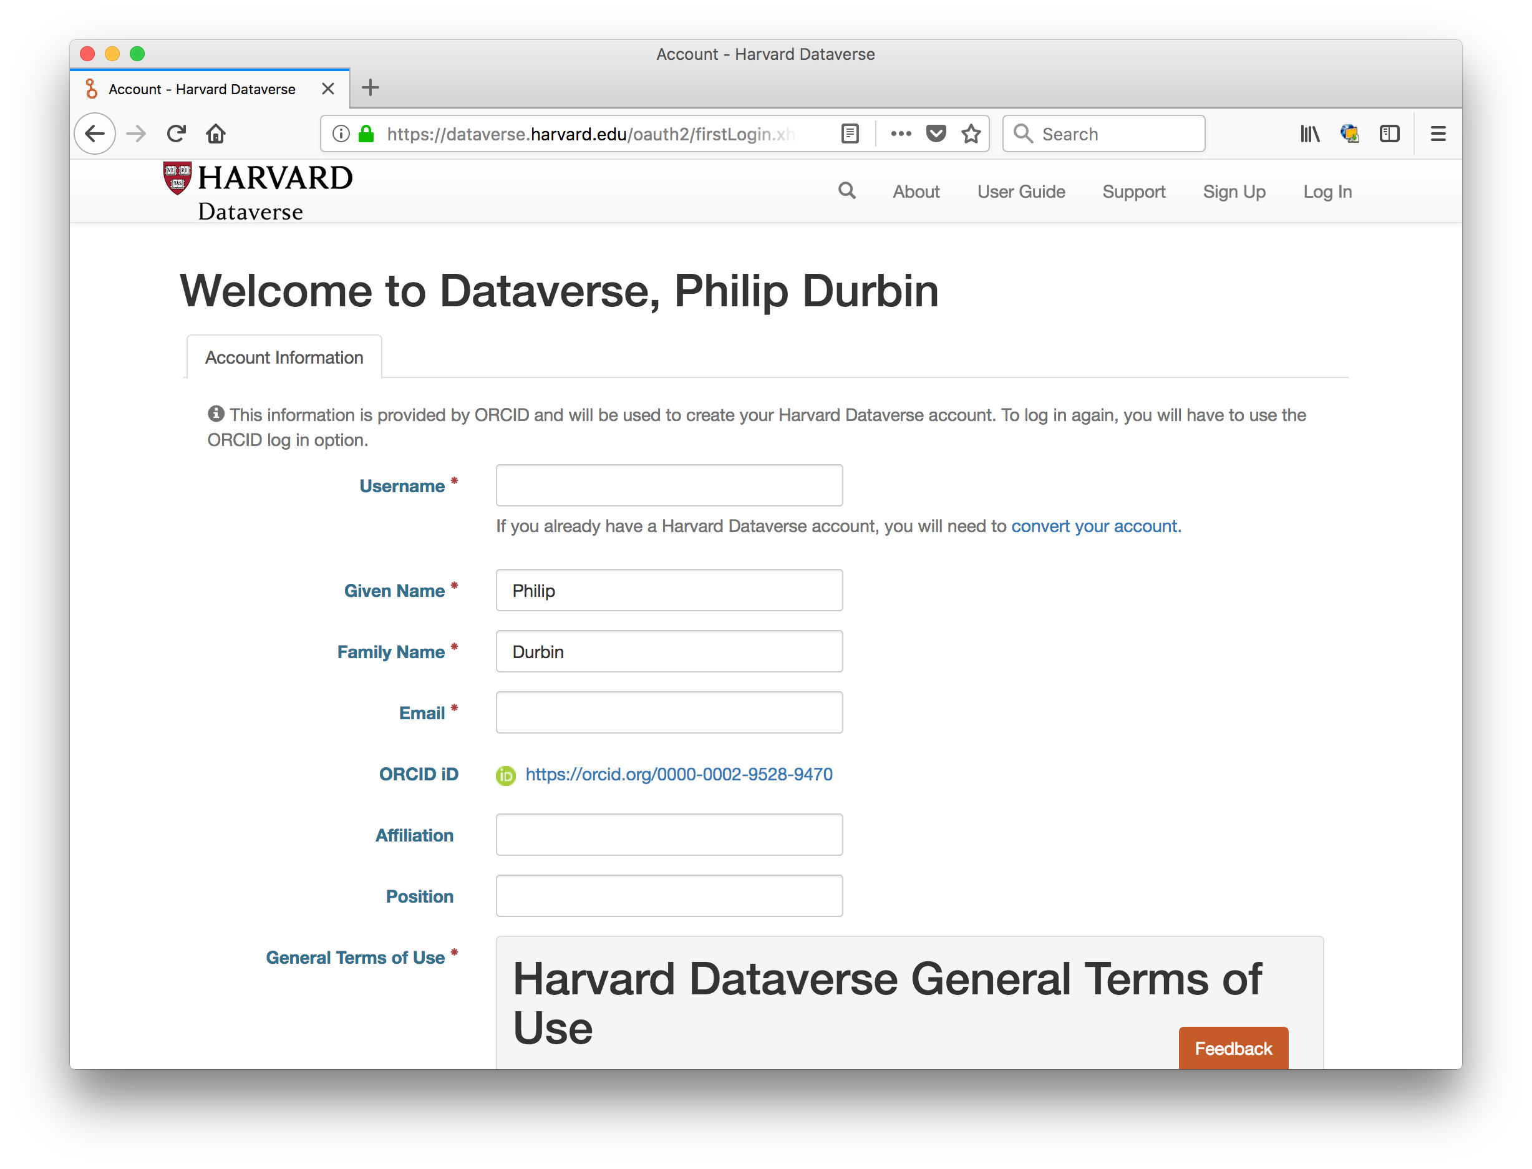Select the Account Information tab
1532x1169 pixels.
click(284, 357)
